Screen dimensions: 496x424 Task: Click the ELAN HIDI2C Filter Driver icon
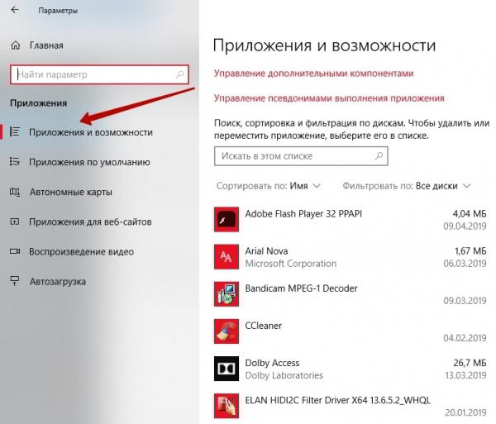tap(227, 406)
